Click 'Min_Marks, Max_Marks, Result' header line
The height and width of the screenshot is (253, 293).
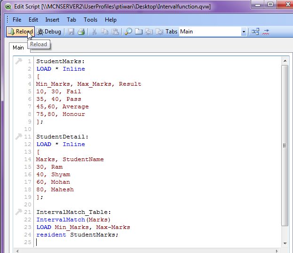click(x=89, y=84)
